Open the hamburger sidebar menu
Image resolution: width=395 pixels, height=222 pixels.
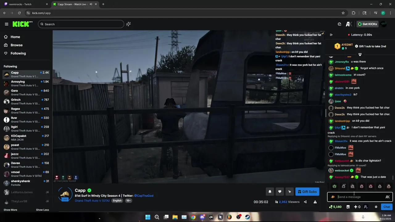coord(6,24)
